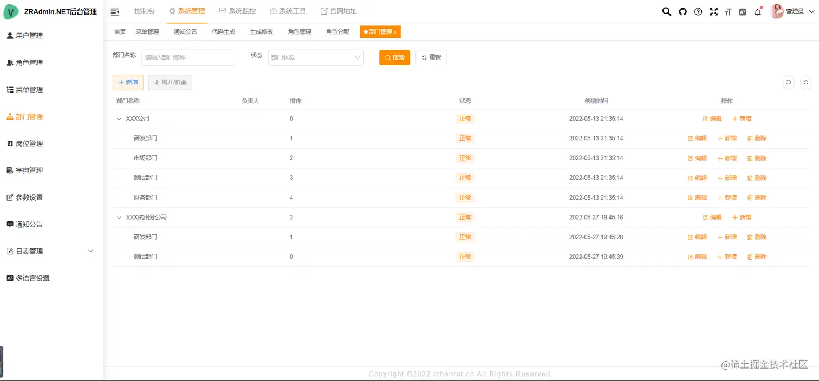Select 系统管理 top menu
Viewport: 819px width, 381px height.
(187, 11)
